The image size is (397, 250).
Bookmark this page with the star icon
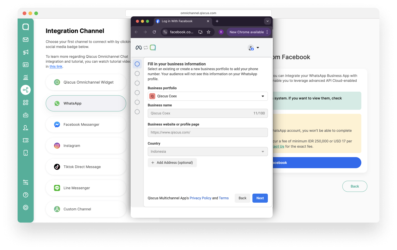(209, 32)
